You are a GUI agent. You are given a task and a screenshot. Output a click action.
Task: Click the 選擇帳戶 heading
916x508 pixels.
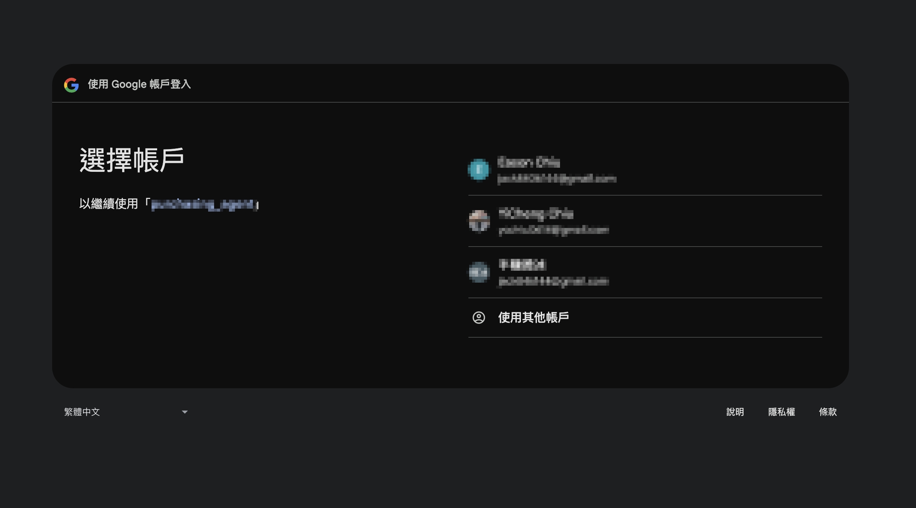(x=132, y=160)
